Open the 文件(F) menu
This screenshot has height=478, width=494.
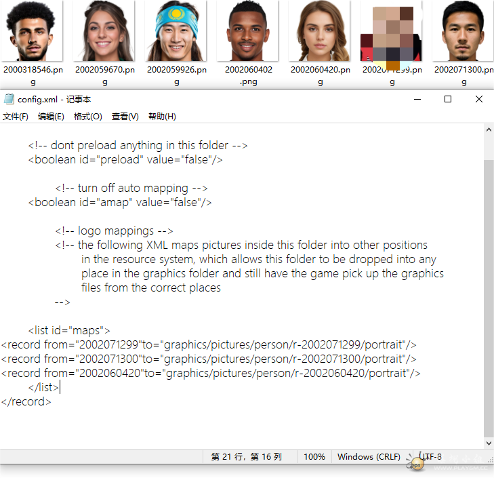(15, 117)
